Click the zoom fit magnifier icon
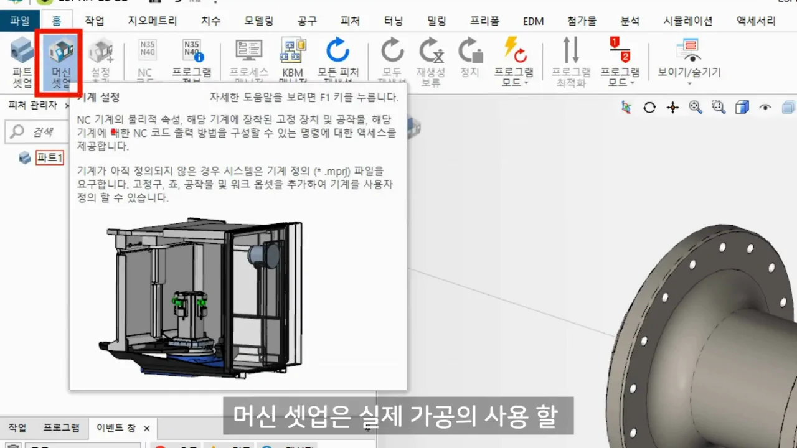Screen dimensions: 797x448 (x=696, y=107)
